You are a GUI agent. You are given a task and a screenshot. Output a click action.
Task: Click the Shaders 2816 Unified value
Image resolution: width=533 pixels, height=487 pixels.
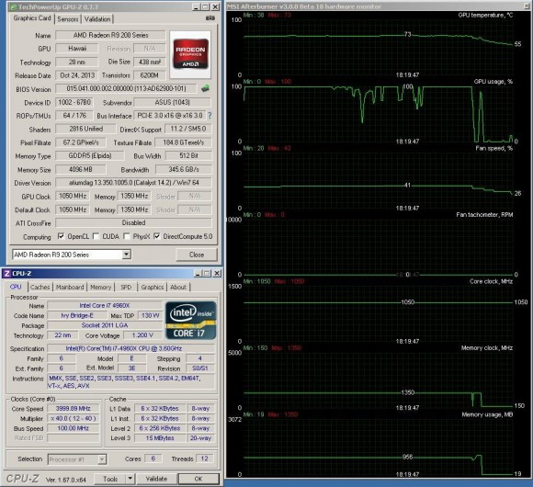[x=85, y=129]
